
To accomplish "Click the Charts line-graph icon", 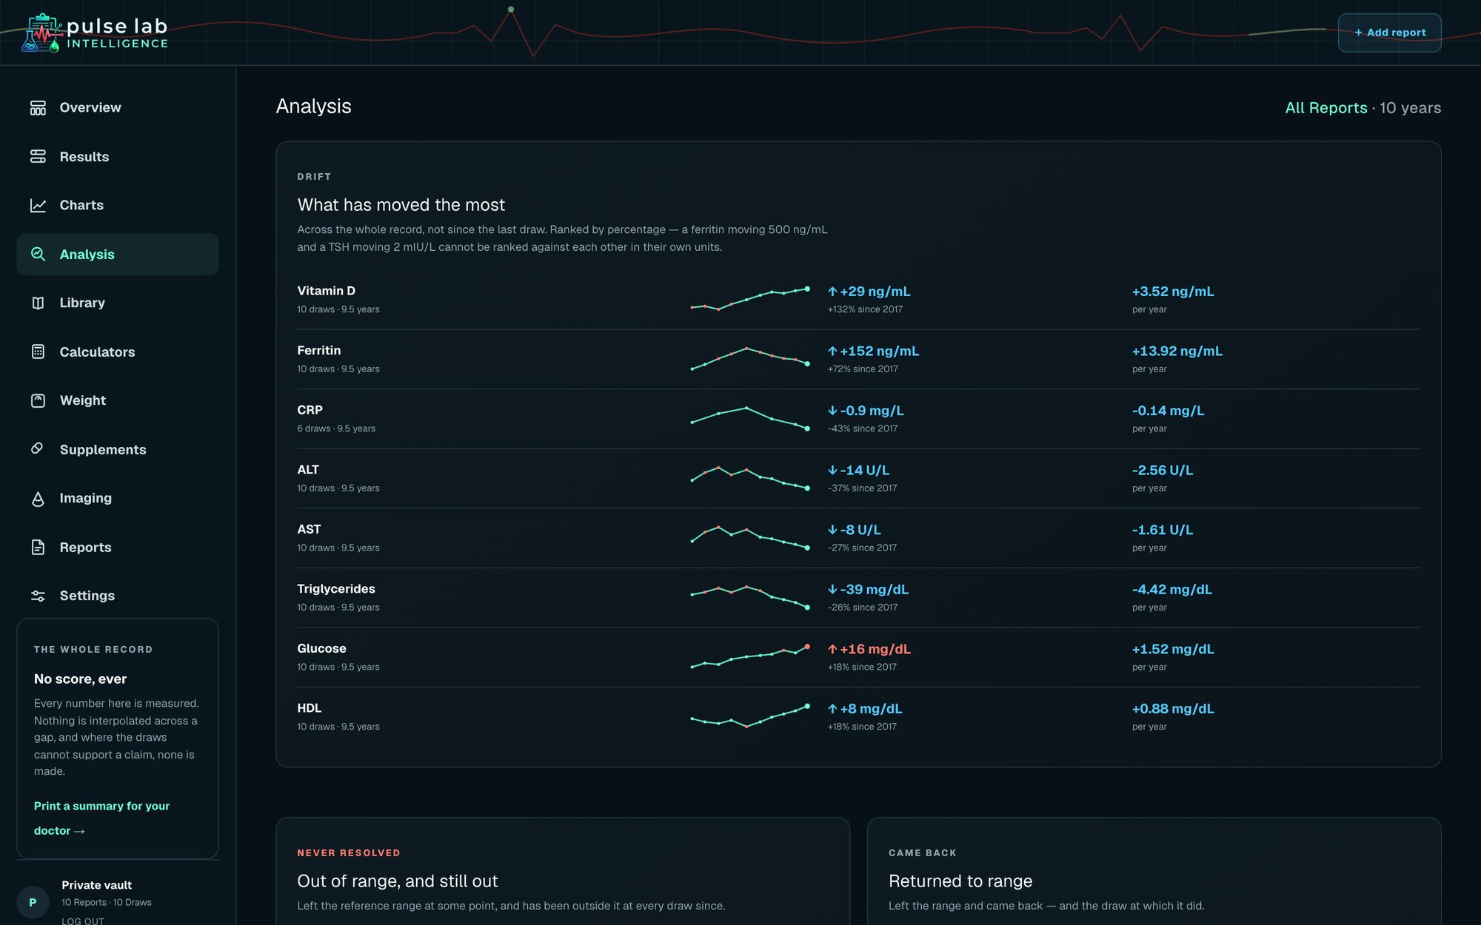I will (x=38, y=206).
